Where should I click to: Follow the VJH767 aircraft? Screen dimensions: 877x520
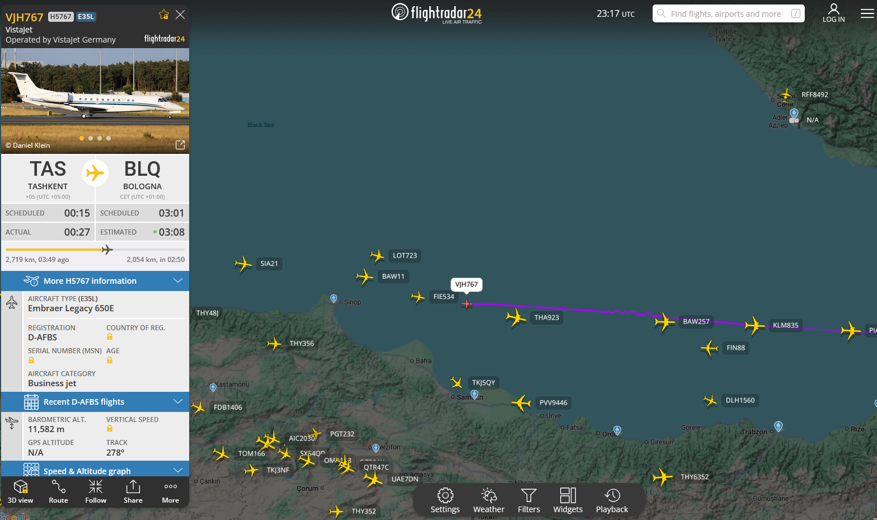pos(96,492)
